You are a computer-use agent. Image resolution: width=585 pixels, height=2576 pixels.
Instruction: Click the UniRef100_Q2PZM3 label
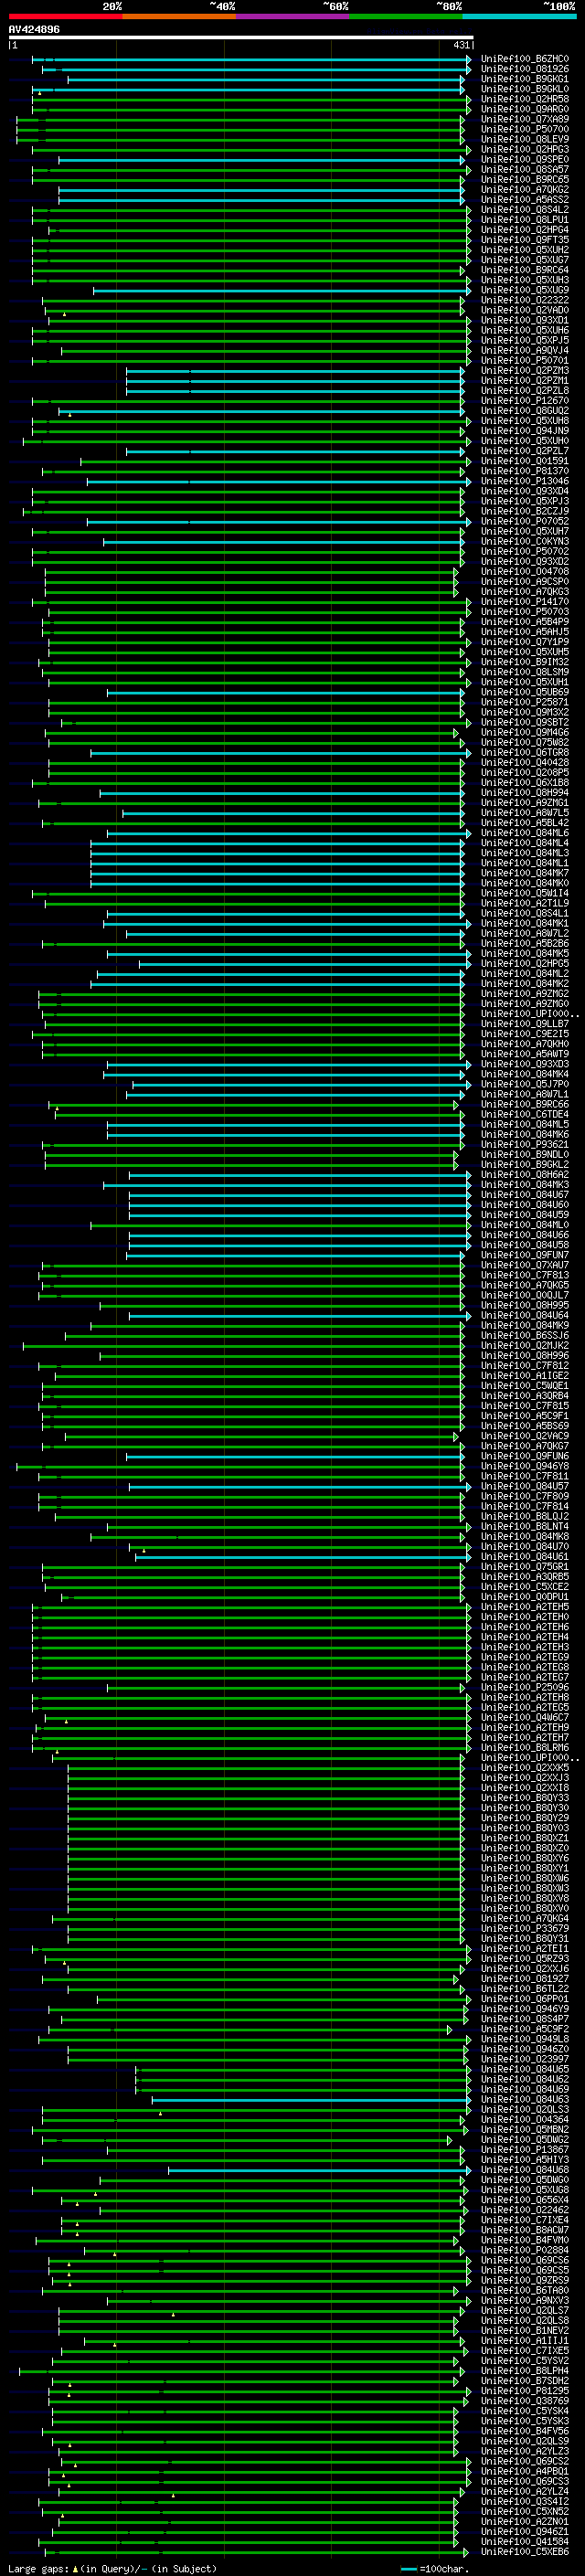click(525, 370)
